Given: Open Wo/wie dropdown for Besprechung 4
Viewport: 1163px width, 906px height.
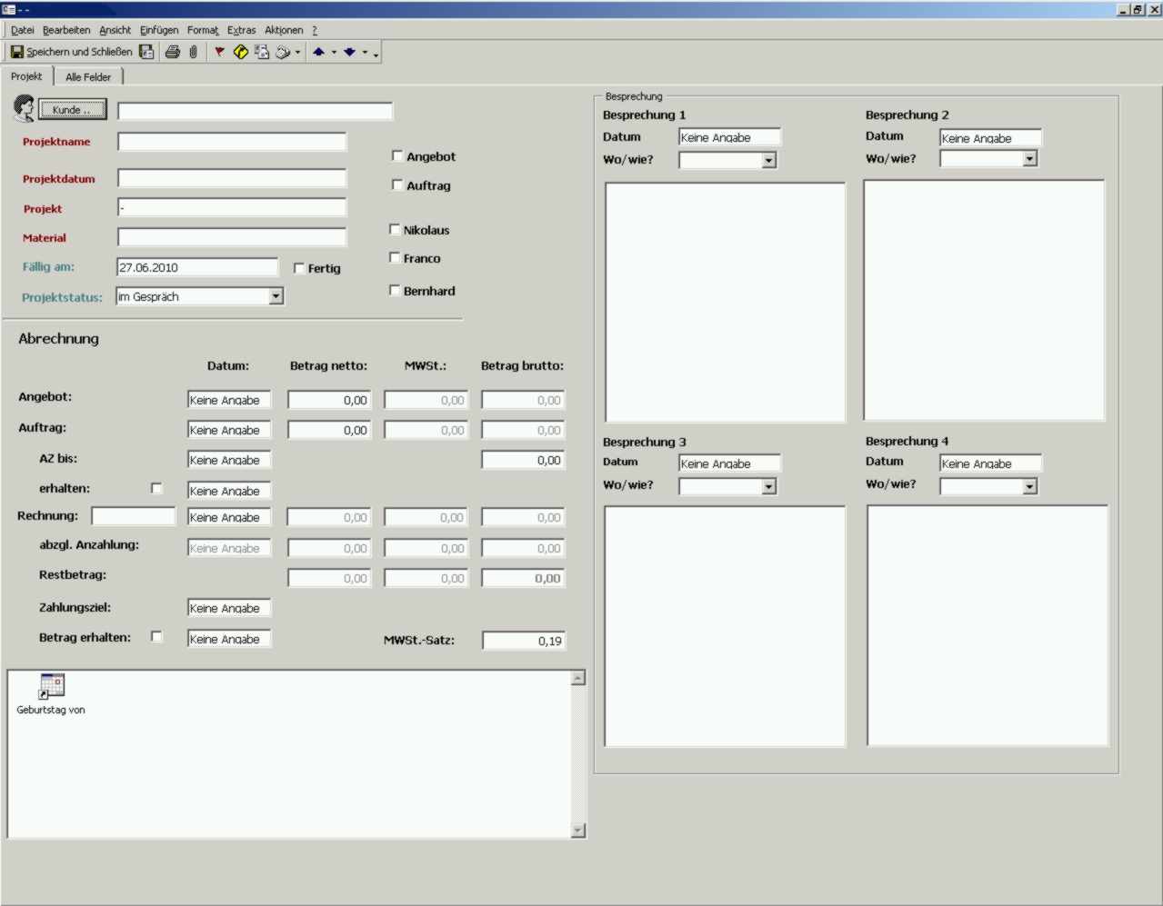Looking at the screenshot, I should click(x=1029, y=487).
